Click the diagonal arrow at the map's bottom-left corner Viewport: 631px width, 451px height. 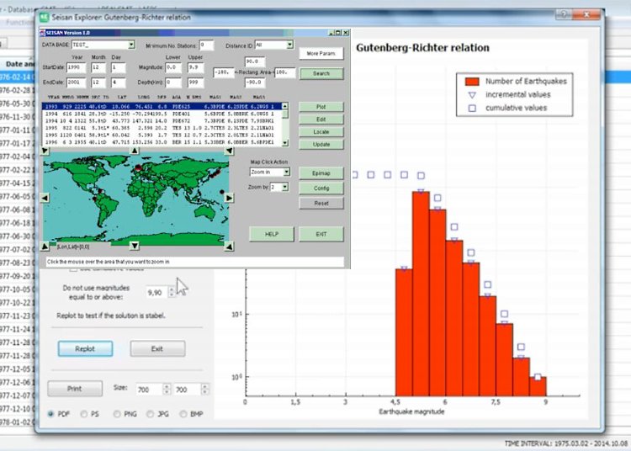click(45, 247)
